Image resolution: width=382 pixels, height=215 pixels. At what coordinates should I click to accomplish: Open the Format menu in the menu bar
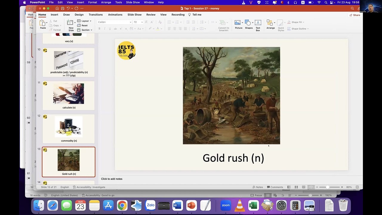point(93,2)
